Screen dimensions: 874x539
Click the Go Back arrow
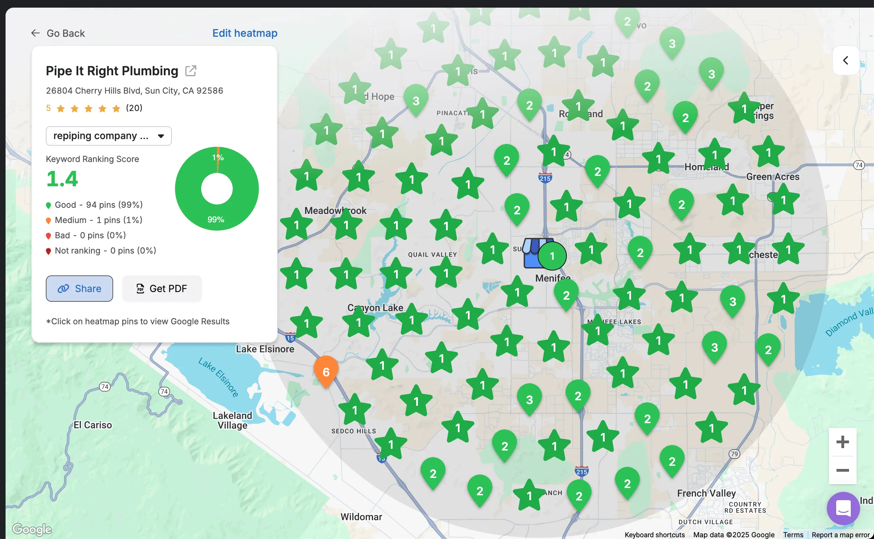pyautogui.click(x=35, y=33)
